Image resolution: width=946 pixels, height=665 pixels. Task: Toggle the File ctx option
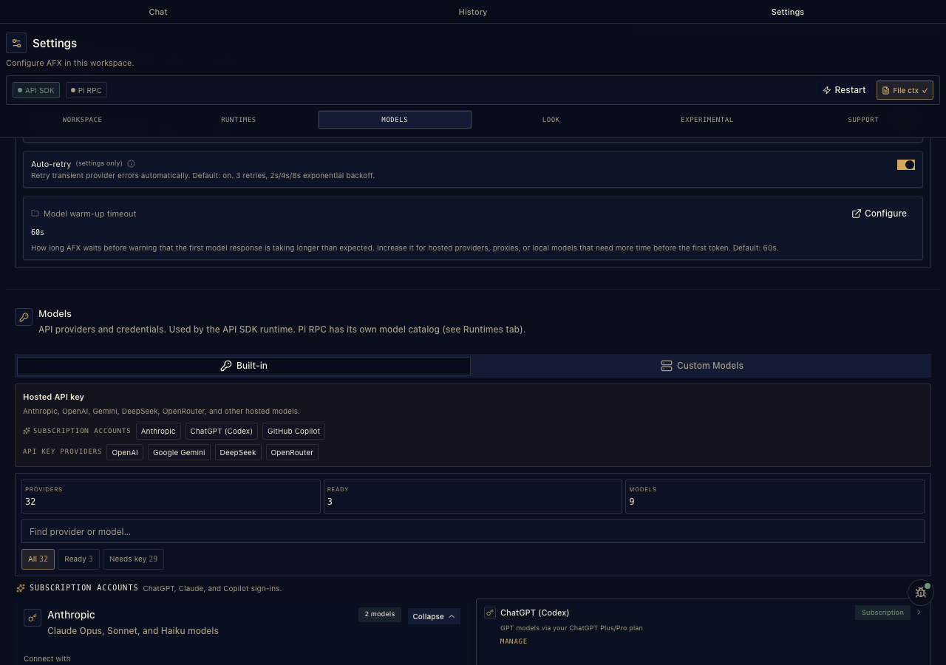[905, 90]
